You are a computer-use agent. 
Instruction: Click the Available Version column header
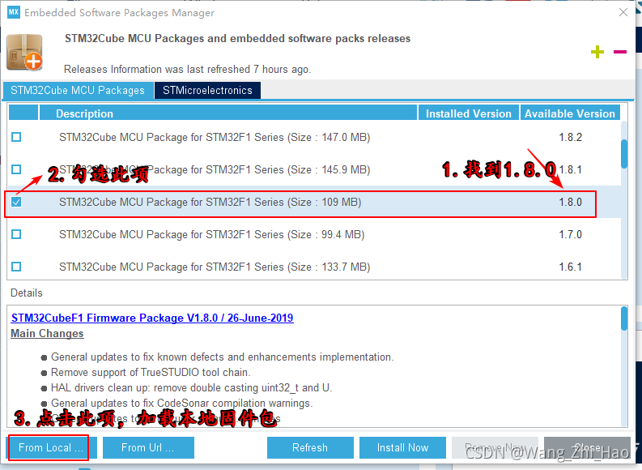(x=570, y=113)
